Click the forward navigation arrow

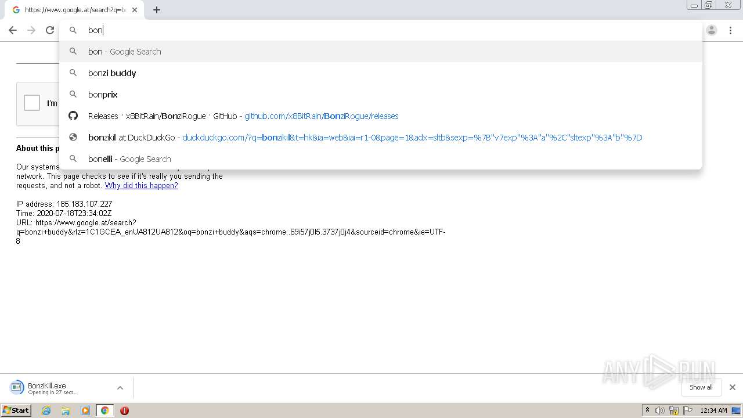click(31, 30)
